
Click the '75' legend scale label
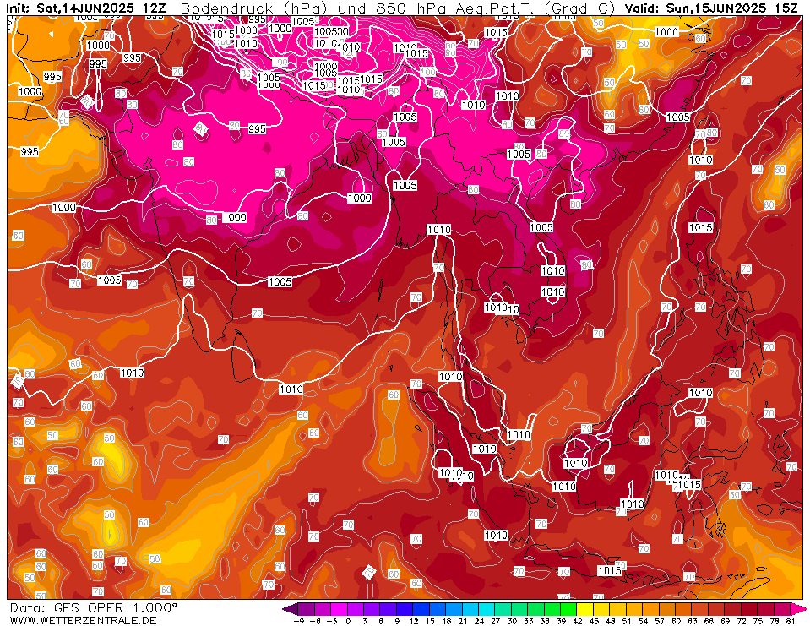pyautogui.click(x=758, y=621)
